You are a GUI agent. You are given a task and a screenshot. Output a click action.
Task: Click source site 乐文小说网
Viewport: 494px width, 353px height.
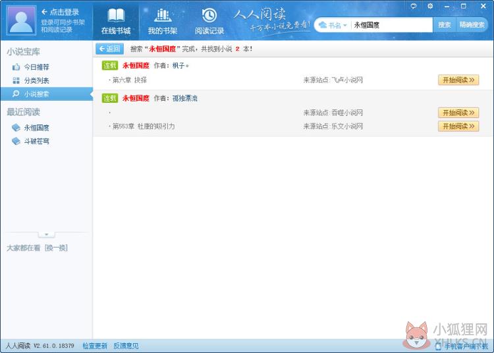point(347,126)
